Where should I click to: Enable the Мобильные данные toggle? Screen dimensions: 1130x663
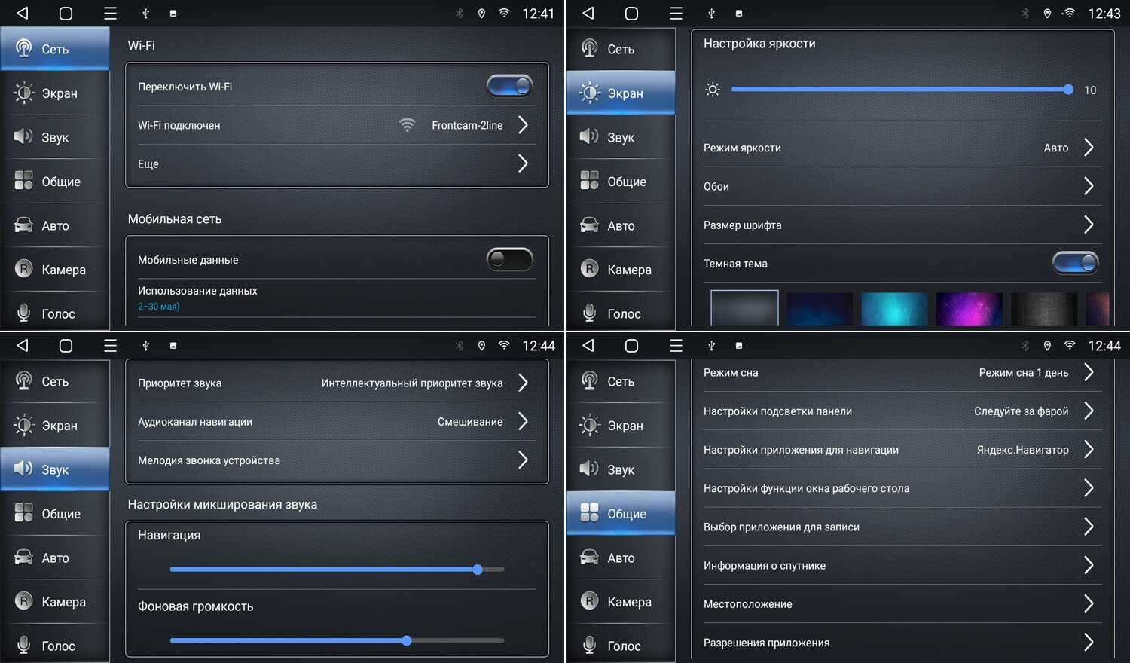(510, 260)
